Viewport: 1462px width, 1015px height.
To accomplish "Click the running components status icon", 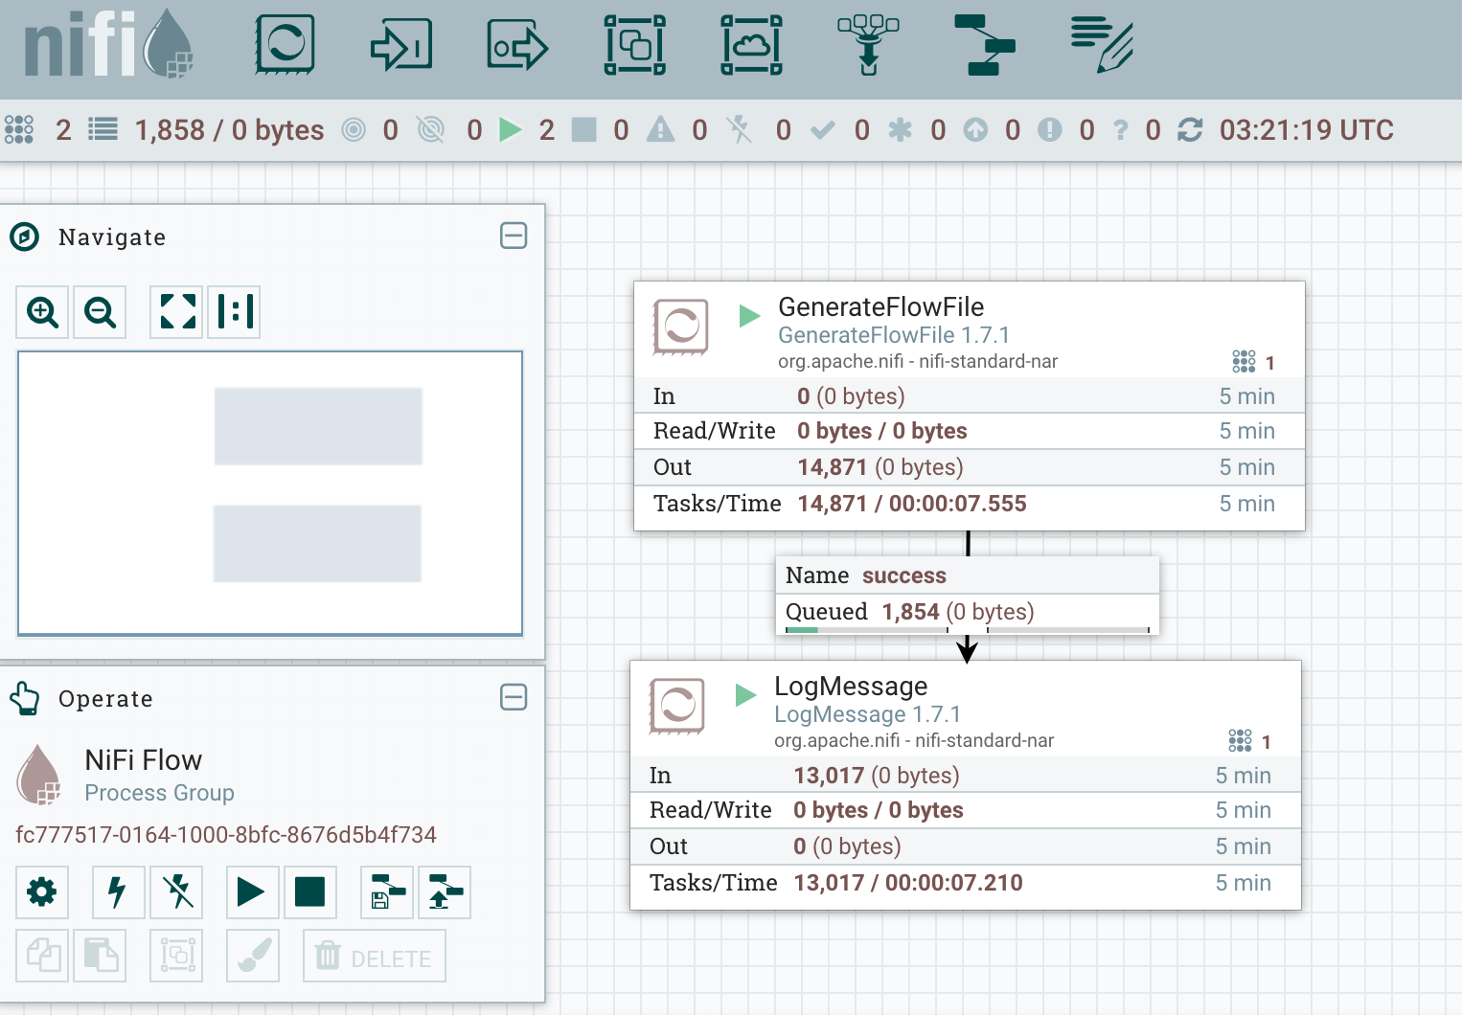I will pyautogui.click(x=511, y=129).
